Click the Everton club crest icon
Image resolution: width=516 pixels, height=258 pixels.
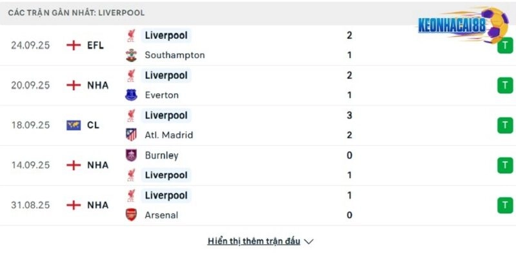[132, 95]
